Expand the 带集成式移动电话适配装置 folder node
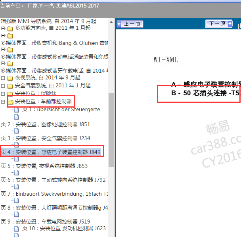The height and width of the screenshot is (237, 241). pos(3,49)
